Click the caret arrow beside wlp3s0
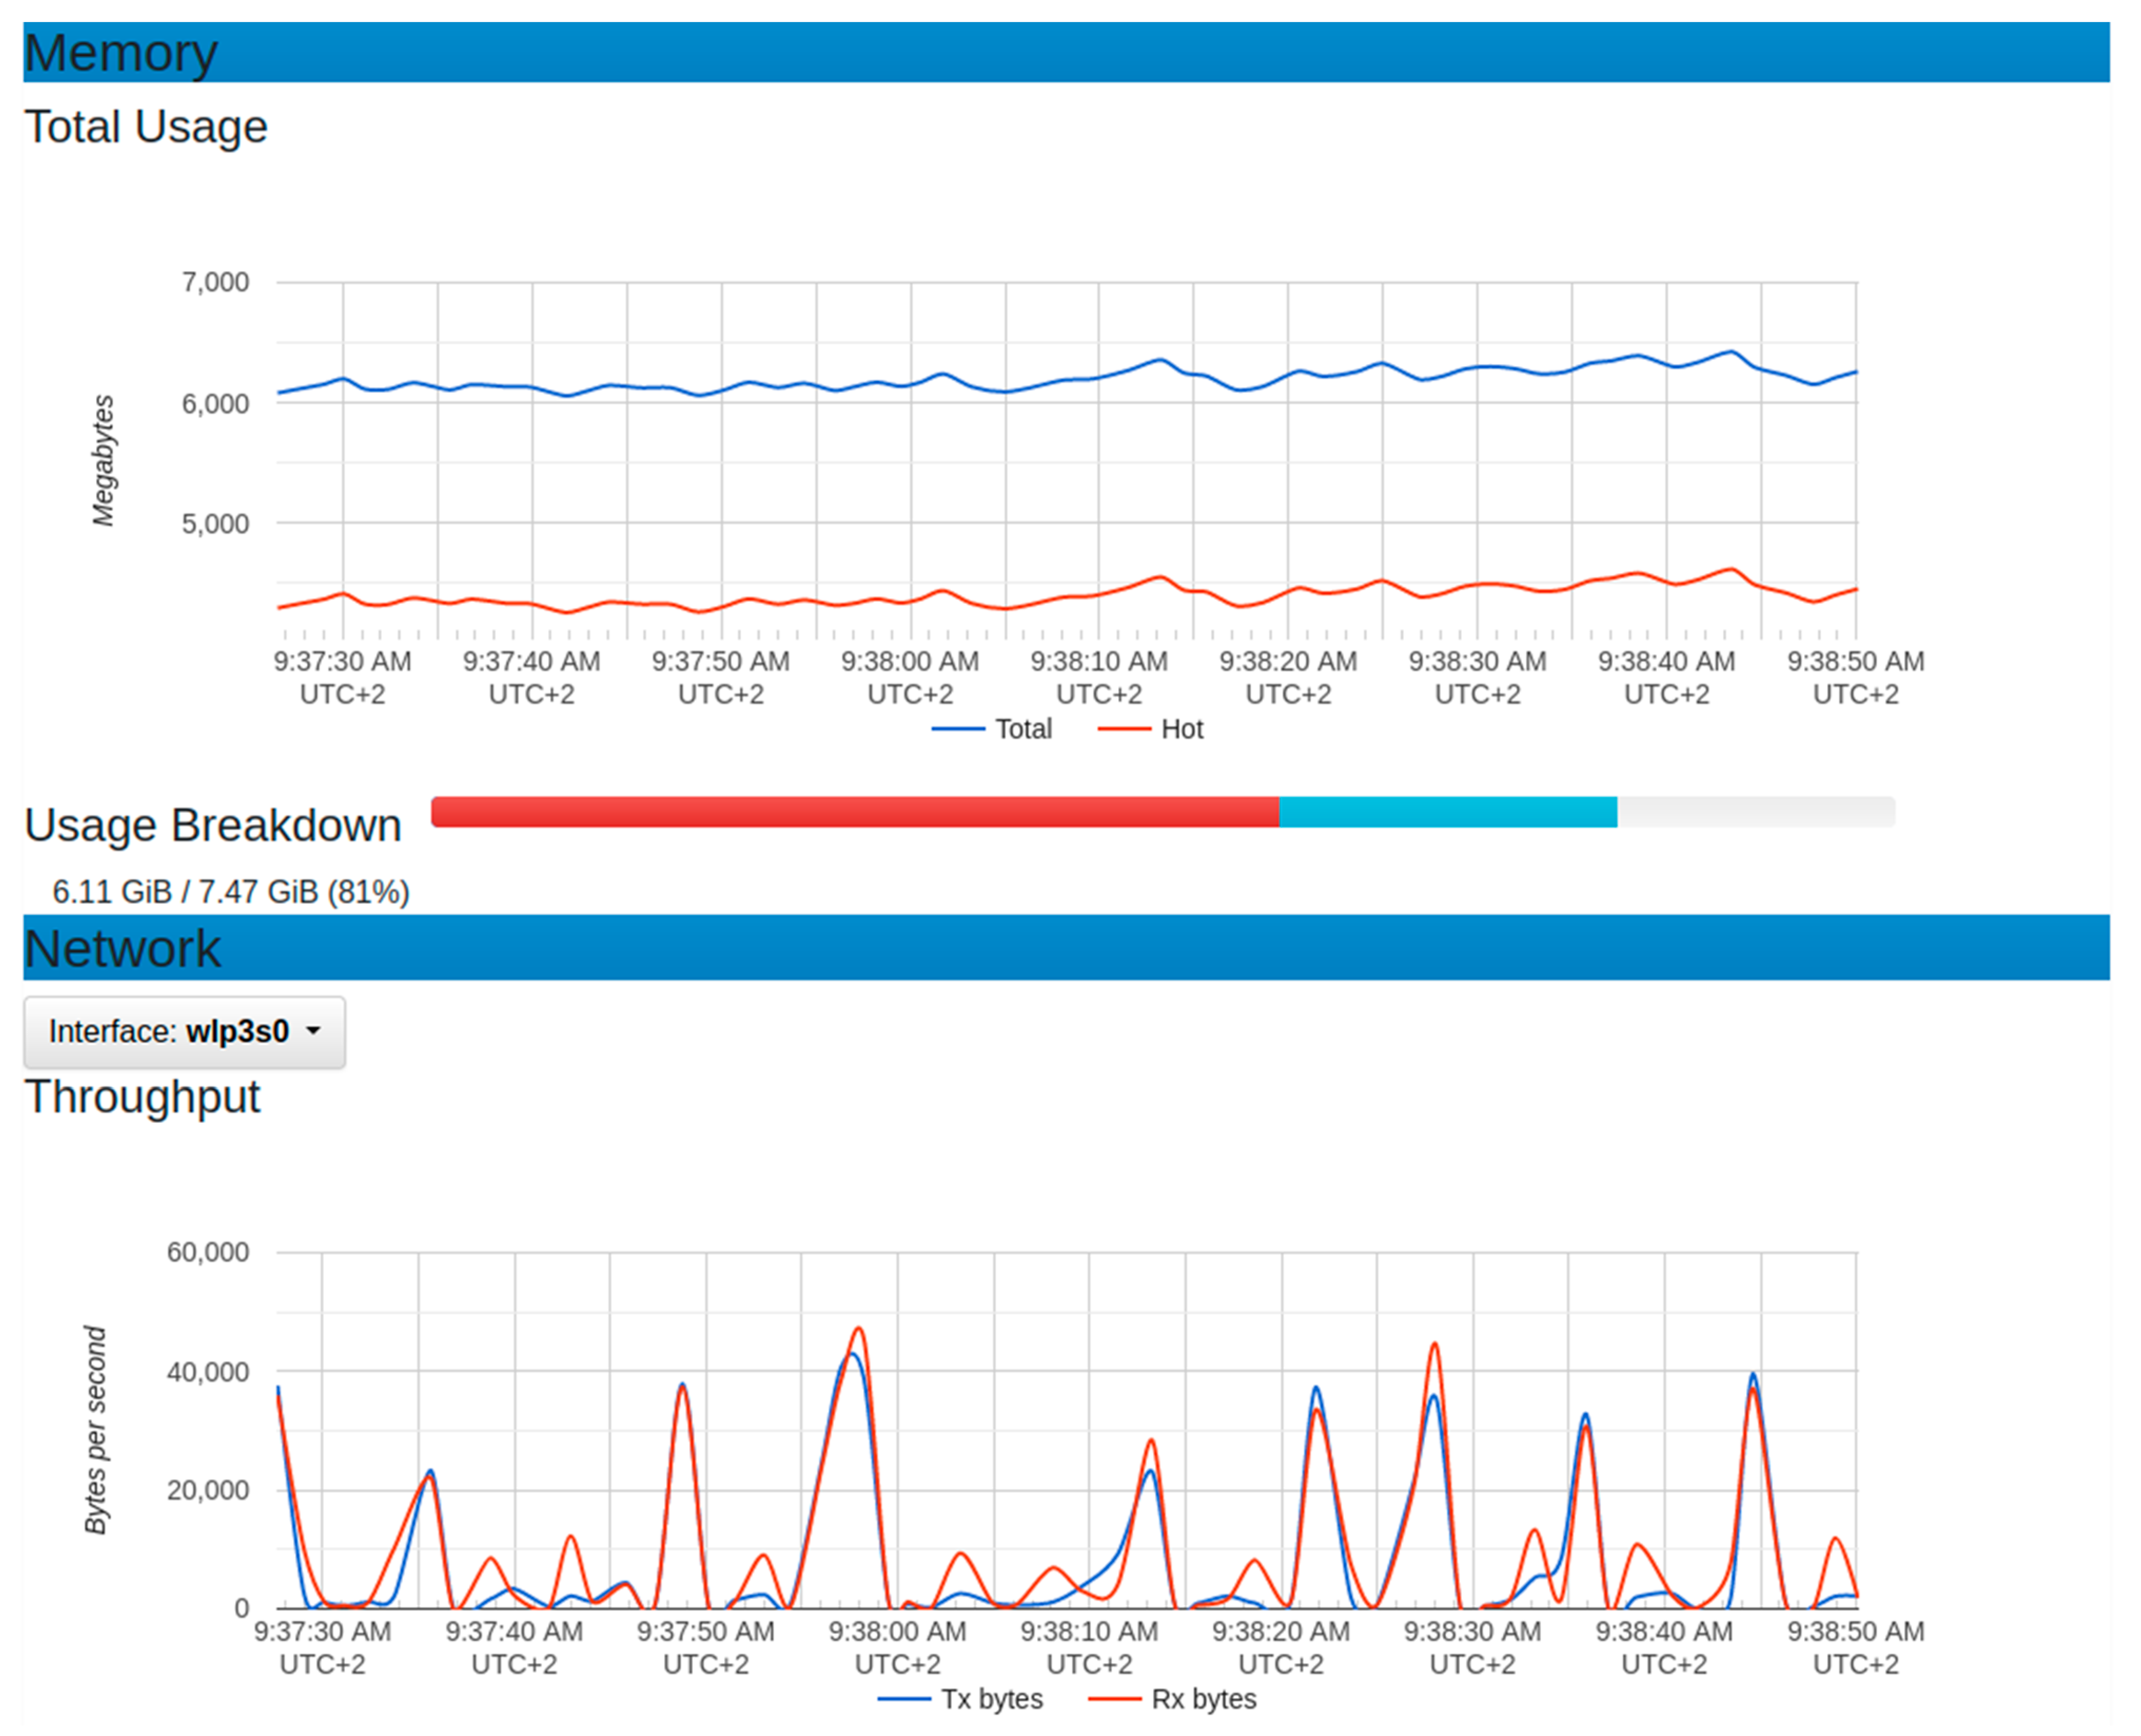Viewport: 2141px width, 1736px height. coord(313,1031)
